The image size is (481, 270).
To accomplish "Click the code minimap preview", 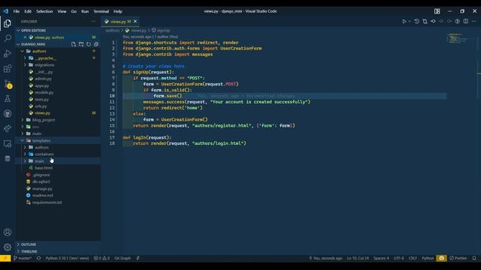I will [457, 38].
